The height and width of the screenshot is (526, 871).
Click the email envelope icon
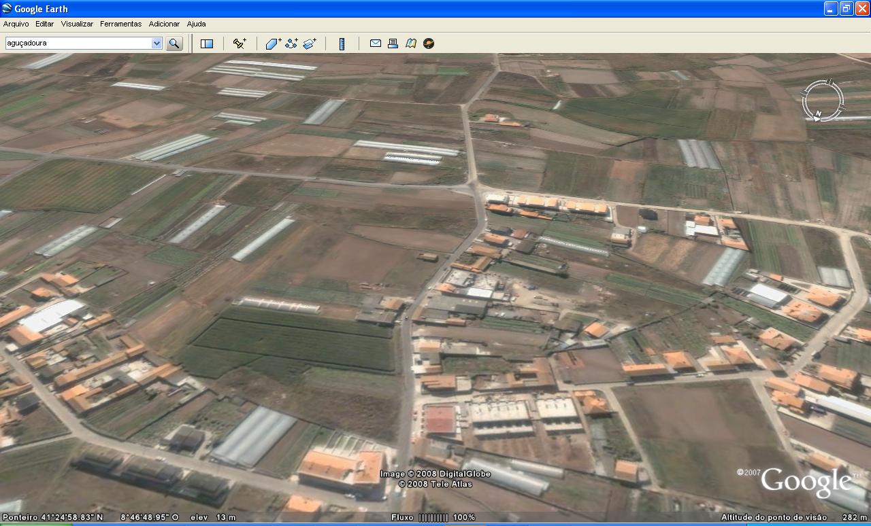point(375,43)
